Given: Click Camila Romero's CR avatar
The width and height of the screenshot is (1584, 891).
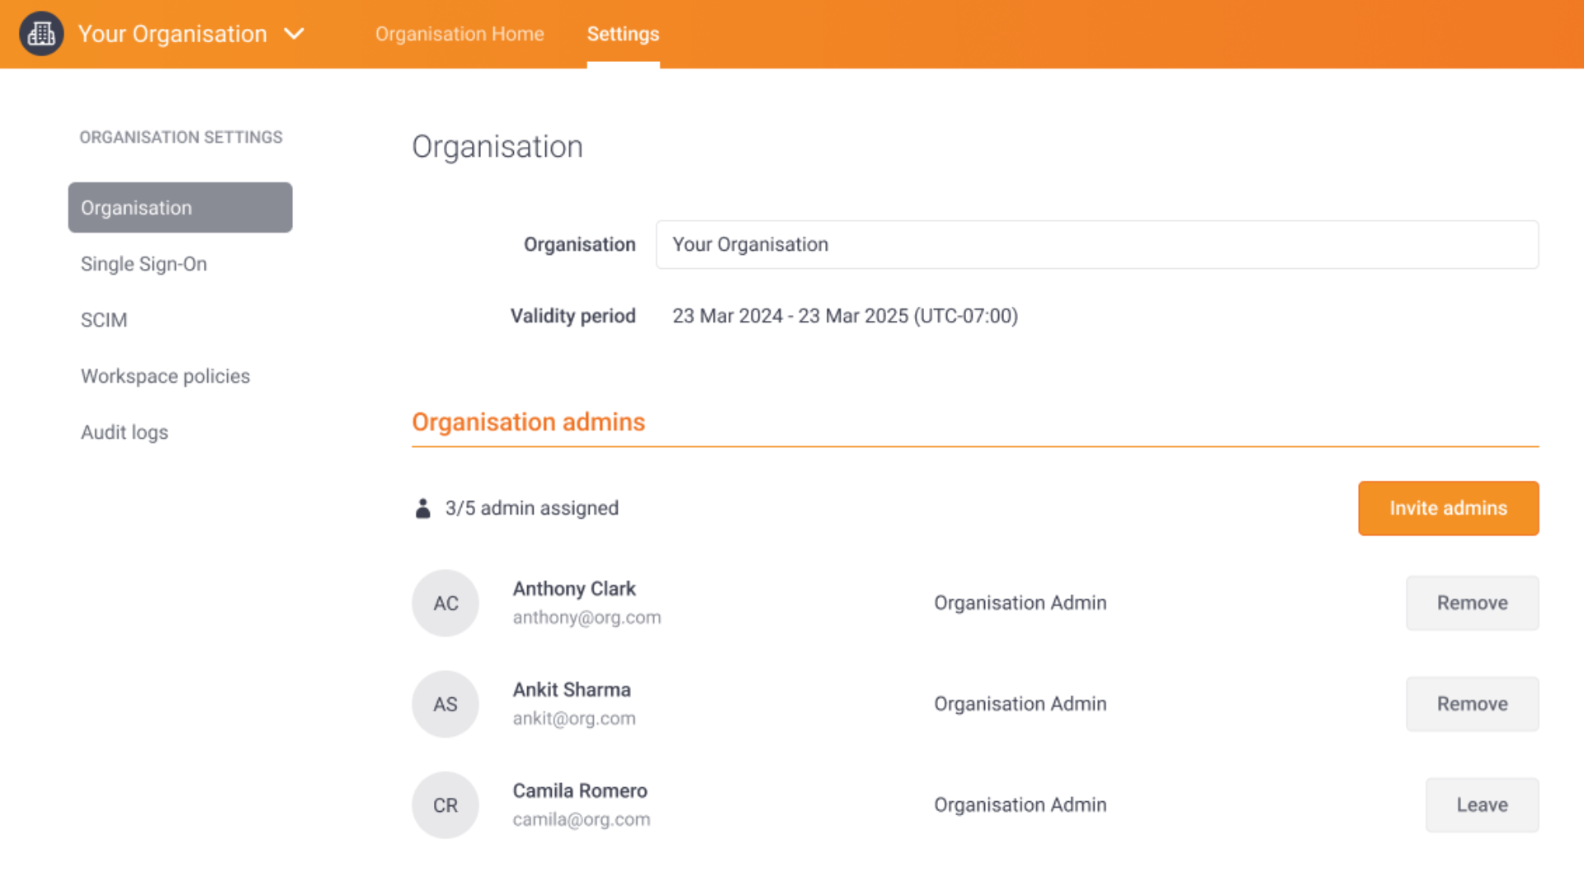Looking at the screenshot, I should click(445, 804).
